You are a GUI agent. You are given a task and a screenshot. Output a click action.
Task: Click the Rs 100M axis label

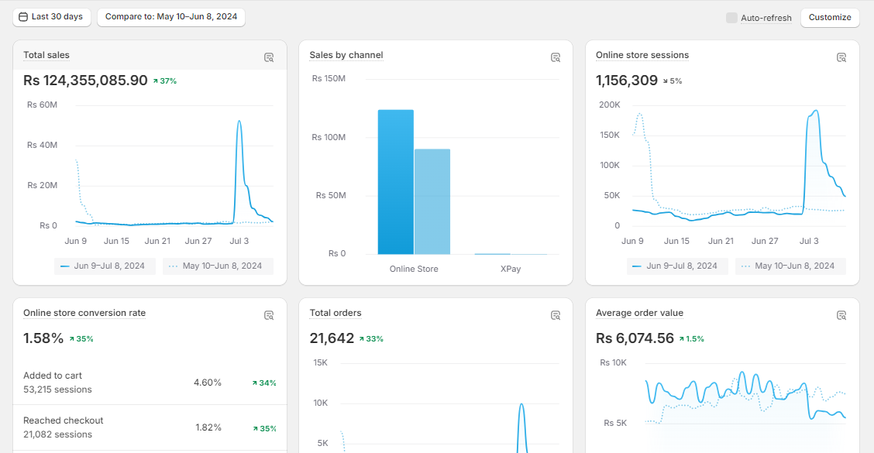pos(329,137)
